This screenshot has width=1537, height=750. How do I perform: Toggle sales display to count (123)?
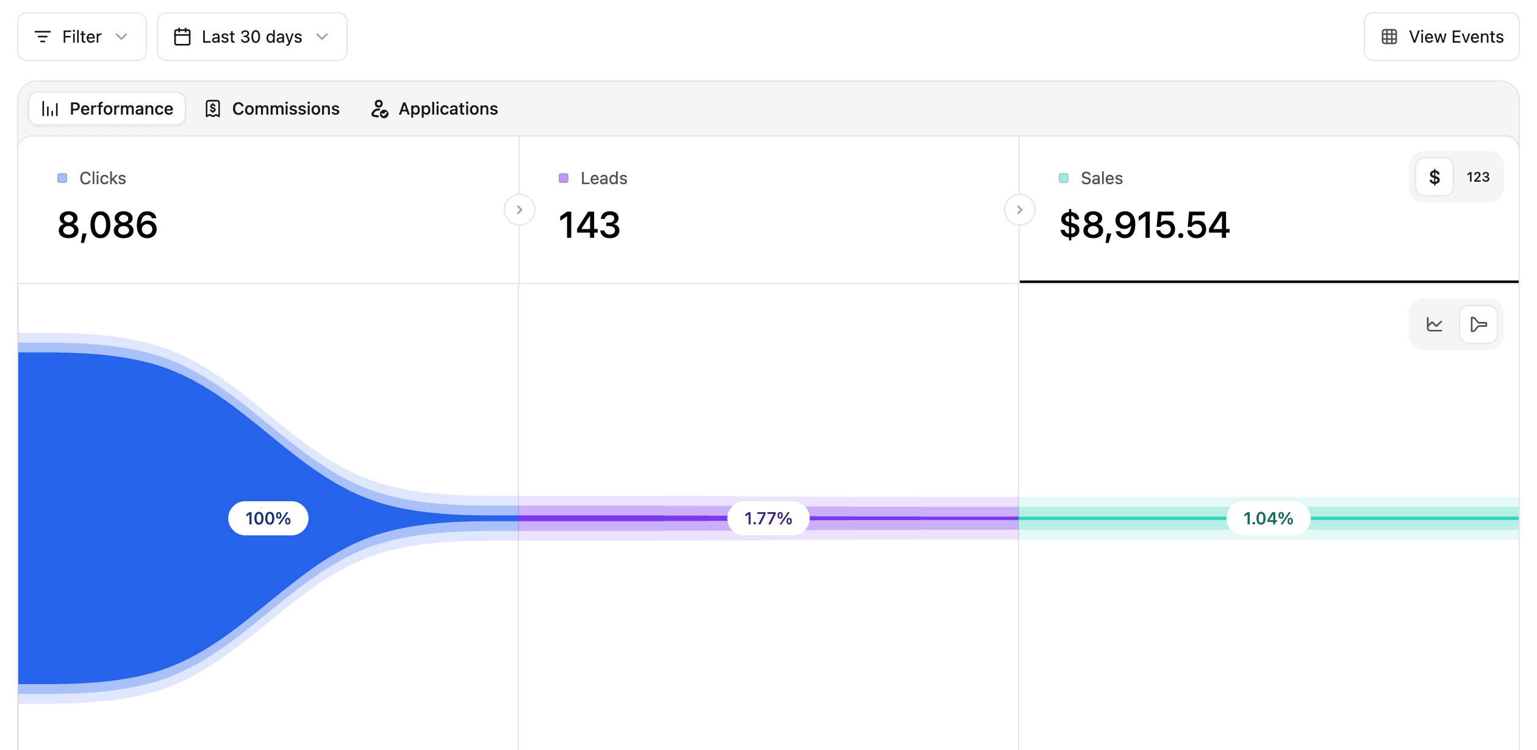pos(1478,177)
